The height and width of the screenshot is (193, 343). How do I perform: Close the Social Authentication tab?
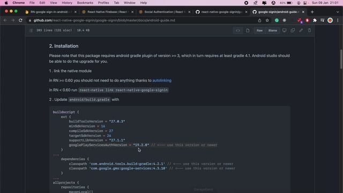click(x=189, y=12)
